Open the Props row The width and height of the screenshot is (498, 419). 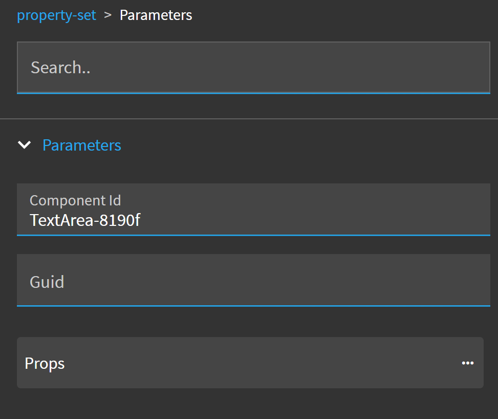pos(250,363)
